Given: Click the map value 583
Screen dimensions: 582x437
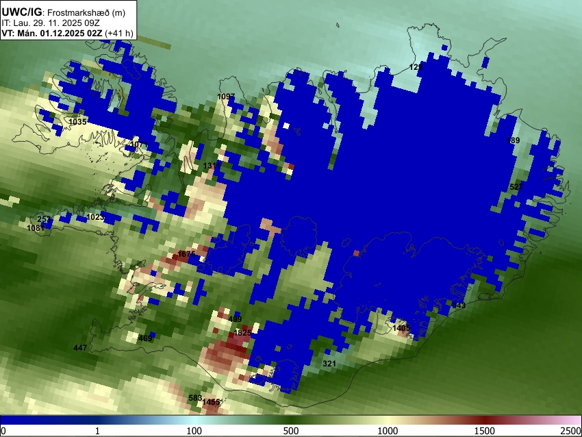Looking at the screenshot, I should pos(195,398).
